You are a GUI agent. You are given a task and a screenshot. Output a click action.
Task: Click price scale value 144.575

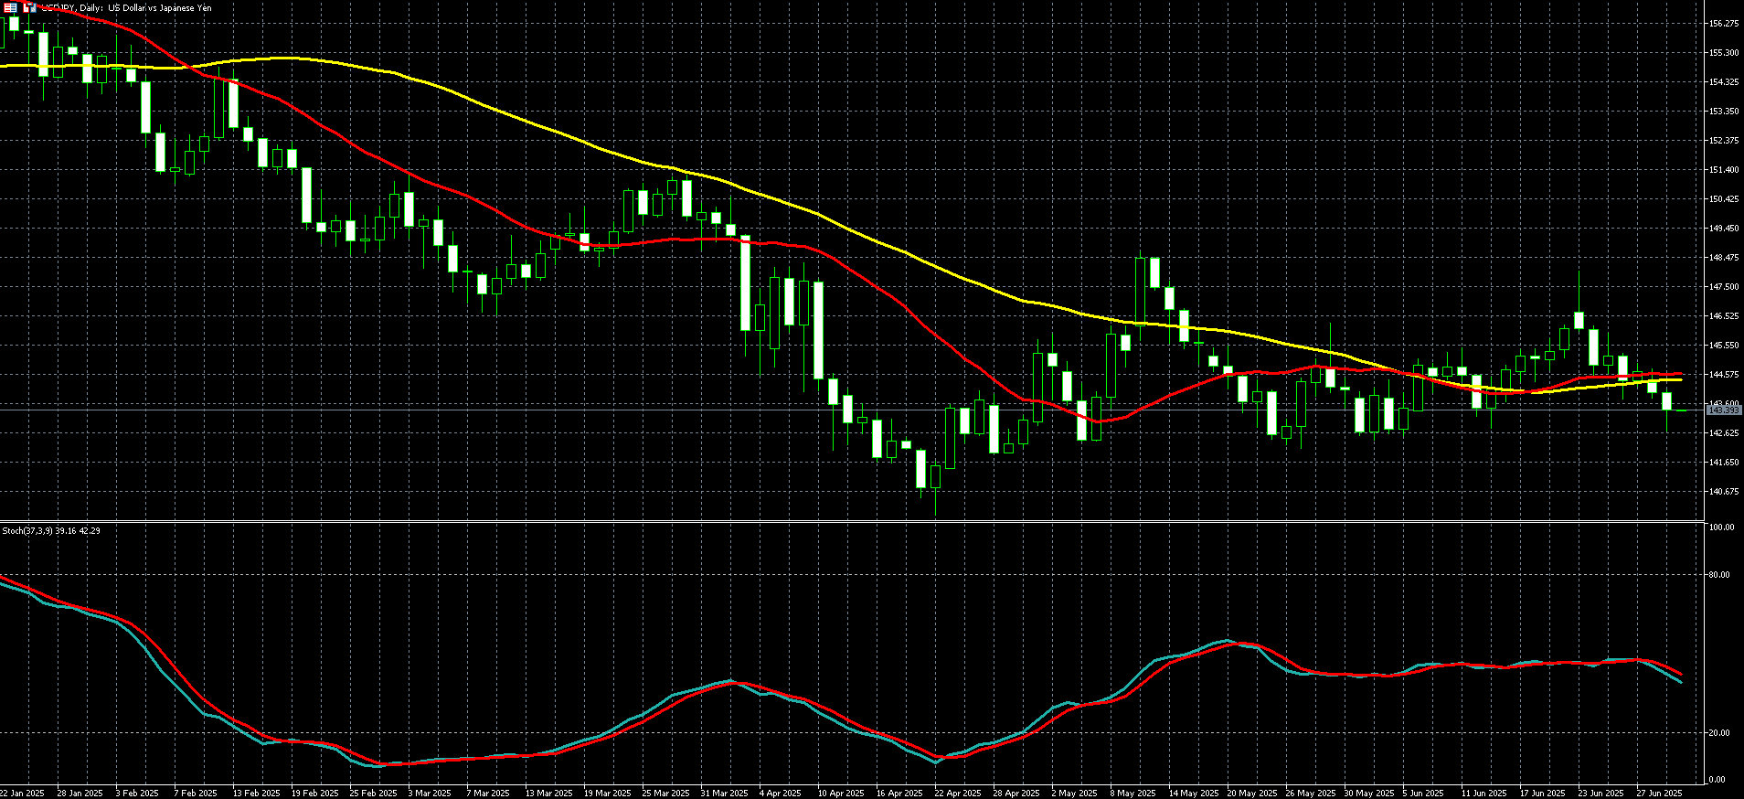coord(1723,375)
